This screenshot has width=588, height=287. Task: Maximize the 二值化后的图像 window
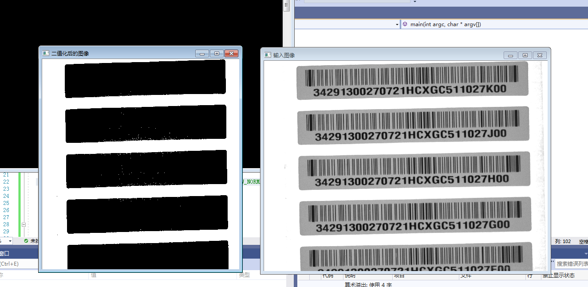coord(217,54)
